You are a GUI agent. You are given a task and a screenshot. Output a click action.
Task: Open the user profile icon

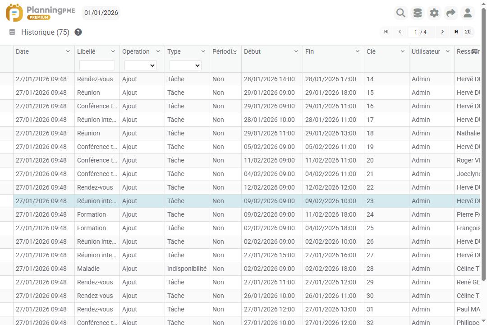point(468,13)
